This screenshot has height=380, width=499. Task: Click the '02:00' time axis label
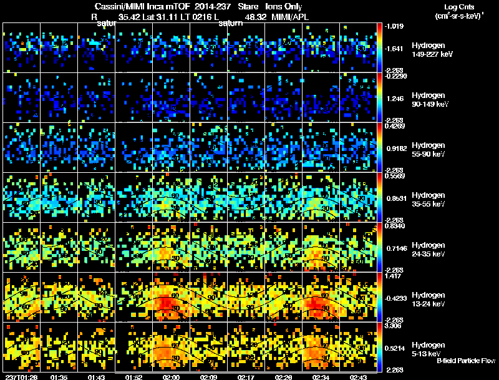(x=171, y=377)
